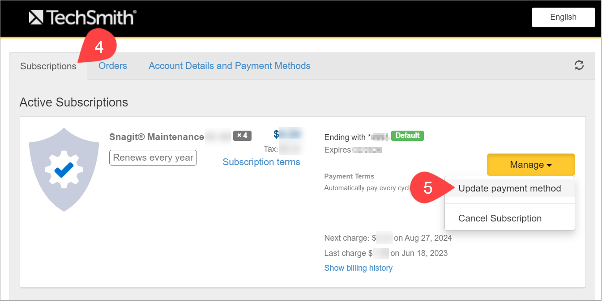Screen dimensions: 602x302
Task: Open the Manage dropdown menu
Action: coord(530,165)
